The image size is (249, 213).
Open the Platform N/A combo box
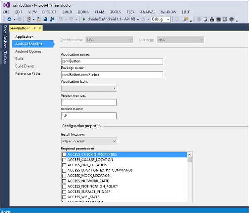point(181,40)
